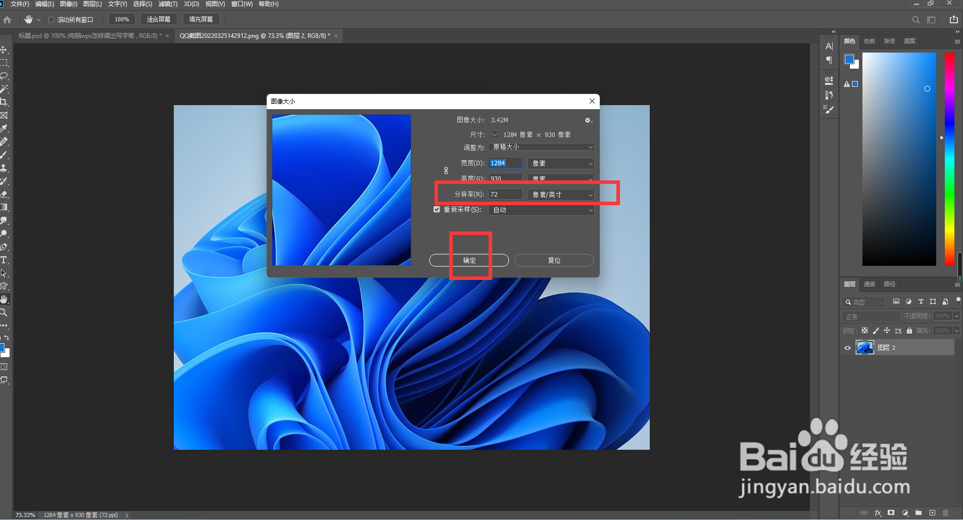Select the Path Selection tool
The image size is (963, 520).
(4, 273)
